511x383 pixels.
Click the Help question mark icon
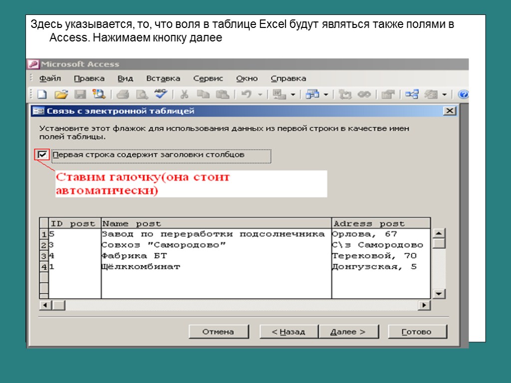(463, 94)
